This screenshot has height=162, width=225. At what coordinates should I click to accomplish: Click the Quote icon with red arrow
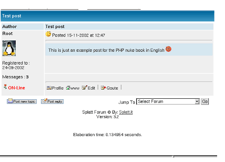tap(103, 88)
